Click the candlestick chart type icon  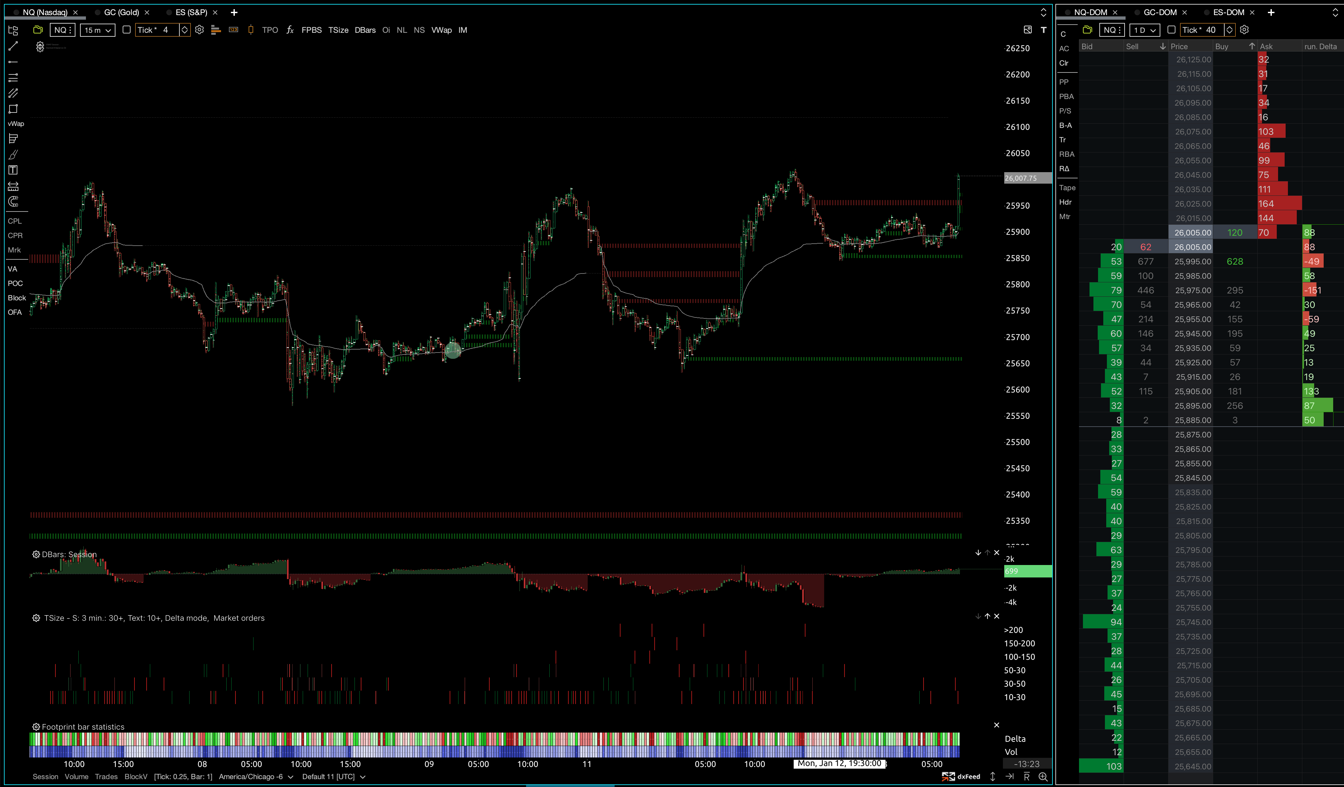(x=251, y=30)
